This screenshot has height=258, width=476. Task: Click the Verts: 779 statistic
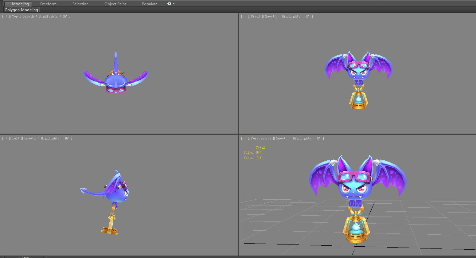click(x=253, y=157)
